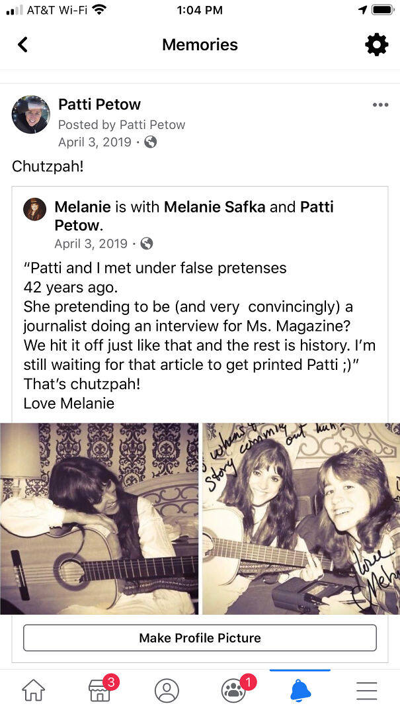Open Memories settings with the gear icon

[376, 44]
